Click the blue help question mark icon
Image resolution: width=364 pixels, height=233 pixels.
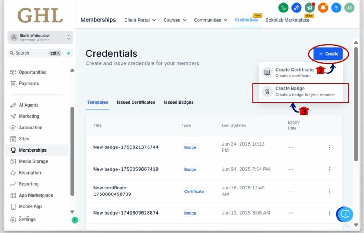336,8
